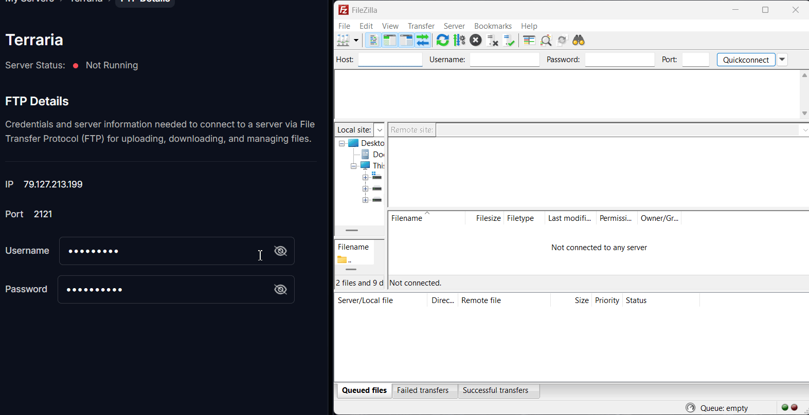Sort remote list by Filetype column
The height and width of the screenshot is (415, 809).
click(x=524, y=218)
